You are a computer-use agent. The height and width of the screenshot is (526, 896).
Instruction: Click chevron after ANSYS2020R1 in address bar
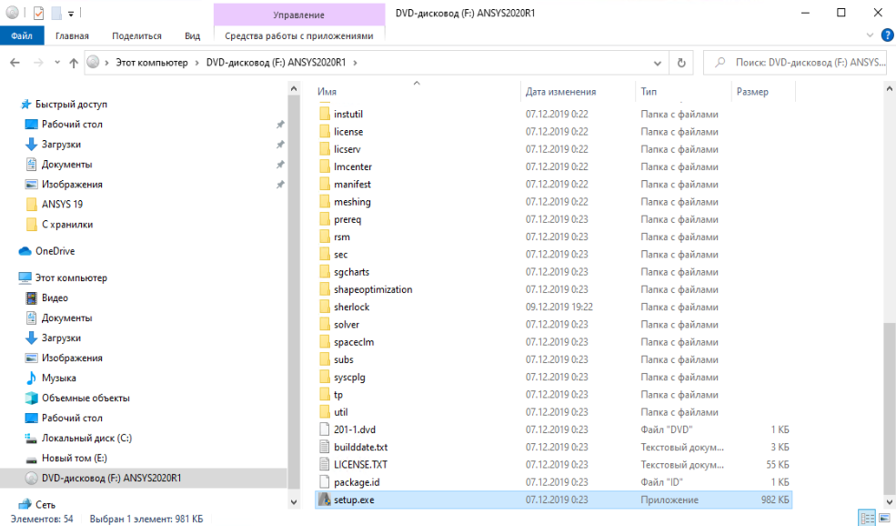355,62
